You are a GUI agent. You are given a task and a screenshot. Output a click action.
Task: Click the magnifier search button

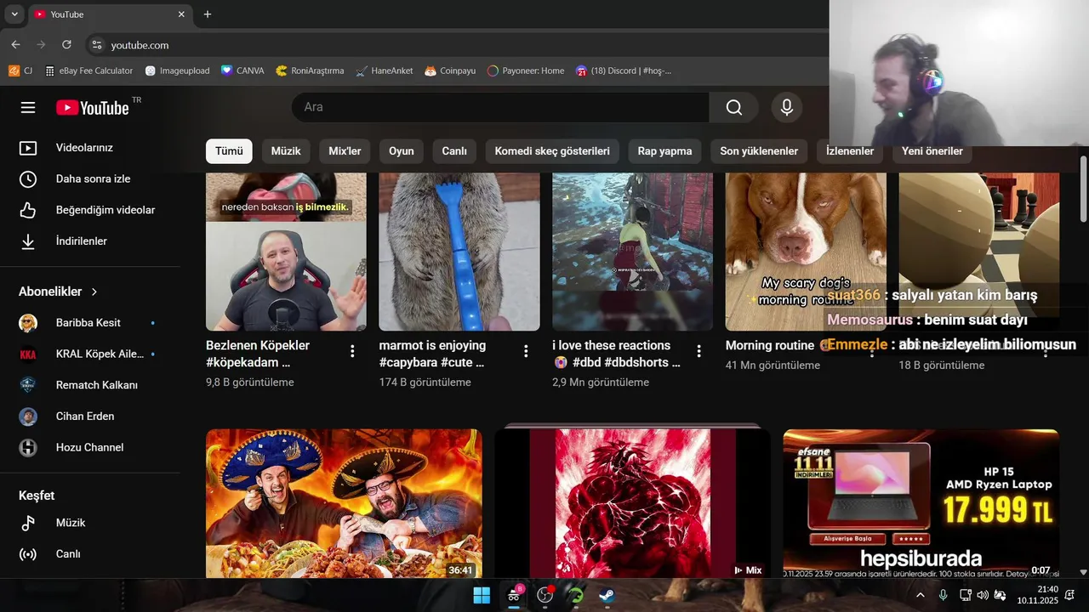[x=733, y=107]
